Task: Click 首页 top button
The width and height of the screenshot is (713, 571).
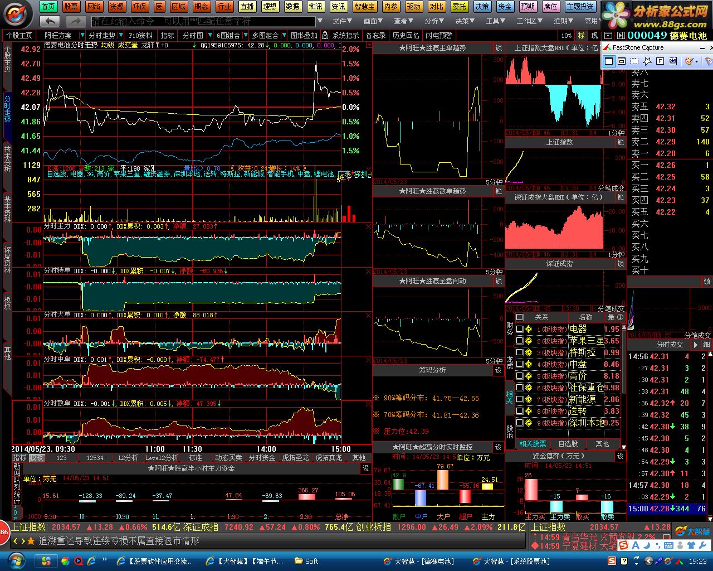Action: (x=48, y=6)
